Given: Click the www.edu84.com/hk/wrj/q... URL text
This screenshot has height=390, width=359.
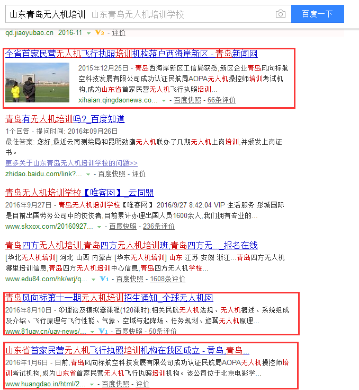Looking at the screenshot, I should tap(47, 279).
